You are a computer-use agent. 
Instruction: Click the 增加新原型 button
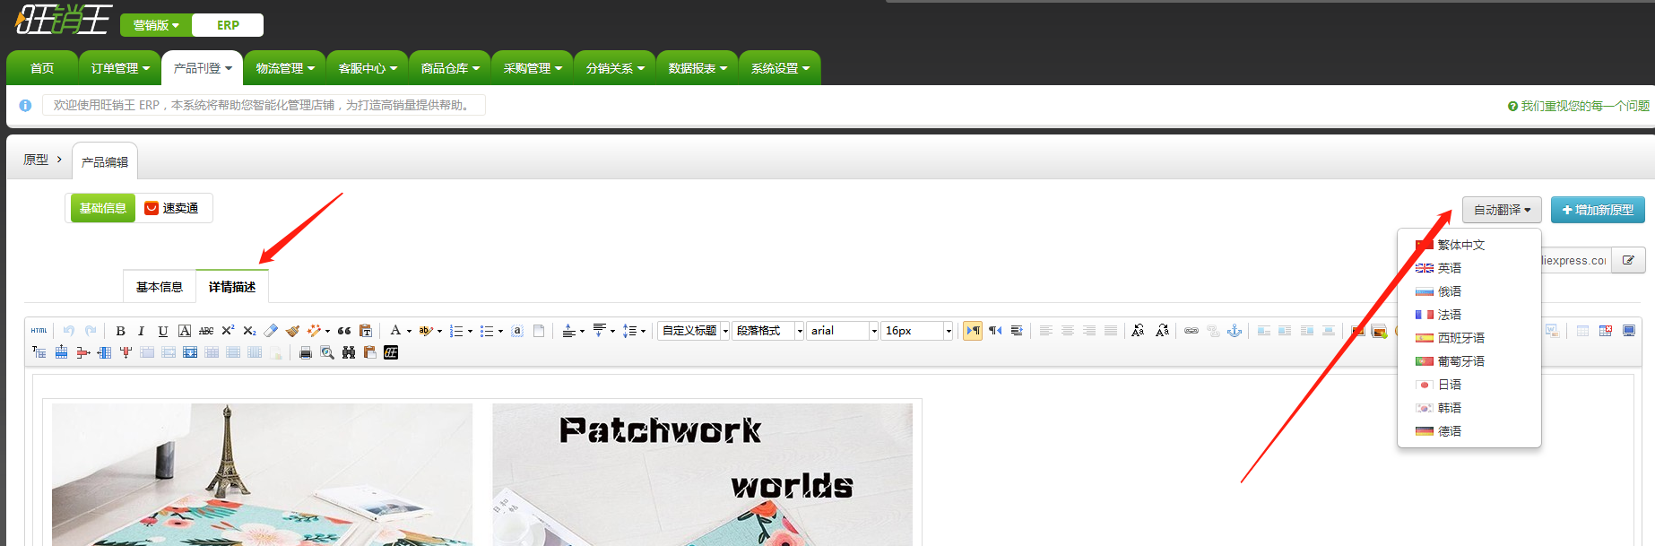coord(1598,210)
